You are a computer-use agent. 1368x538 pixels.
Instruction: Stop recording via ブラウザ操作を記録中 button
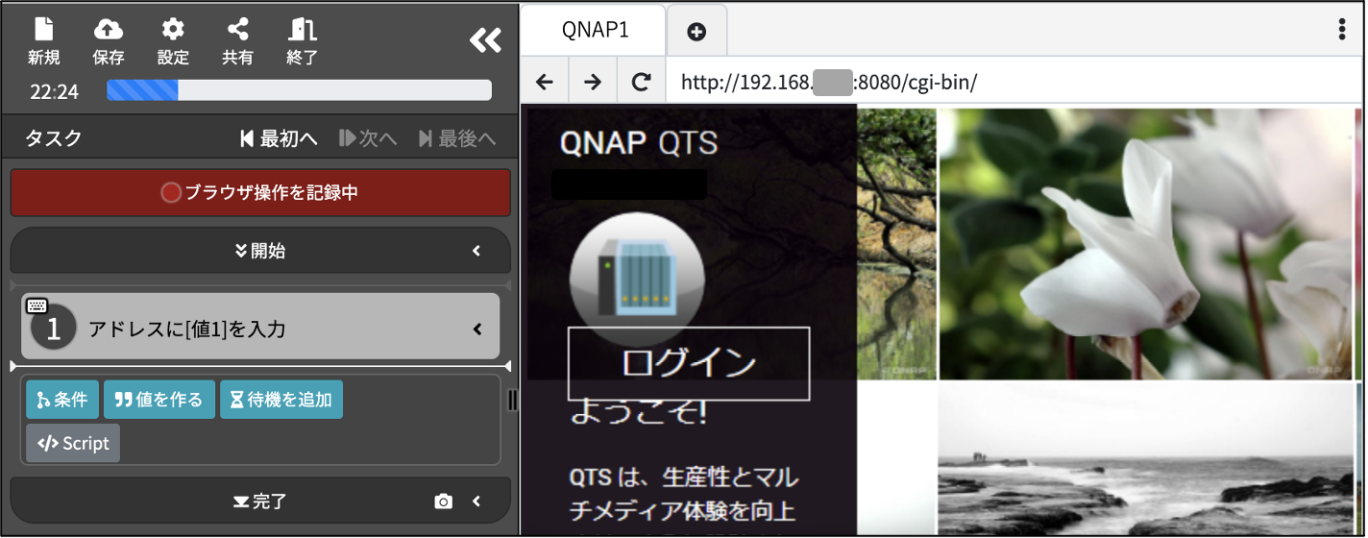click(x=260, y=192)
